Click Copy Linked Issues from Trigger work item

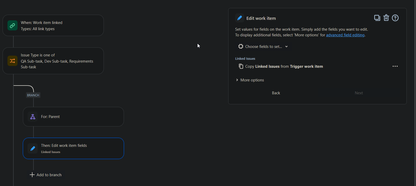point(284,66)
